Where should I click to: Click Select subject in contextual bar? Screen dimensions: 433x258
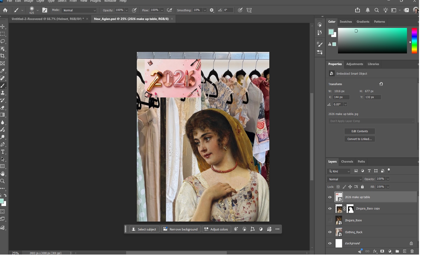tap(144, 229)
